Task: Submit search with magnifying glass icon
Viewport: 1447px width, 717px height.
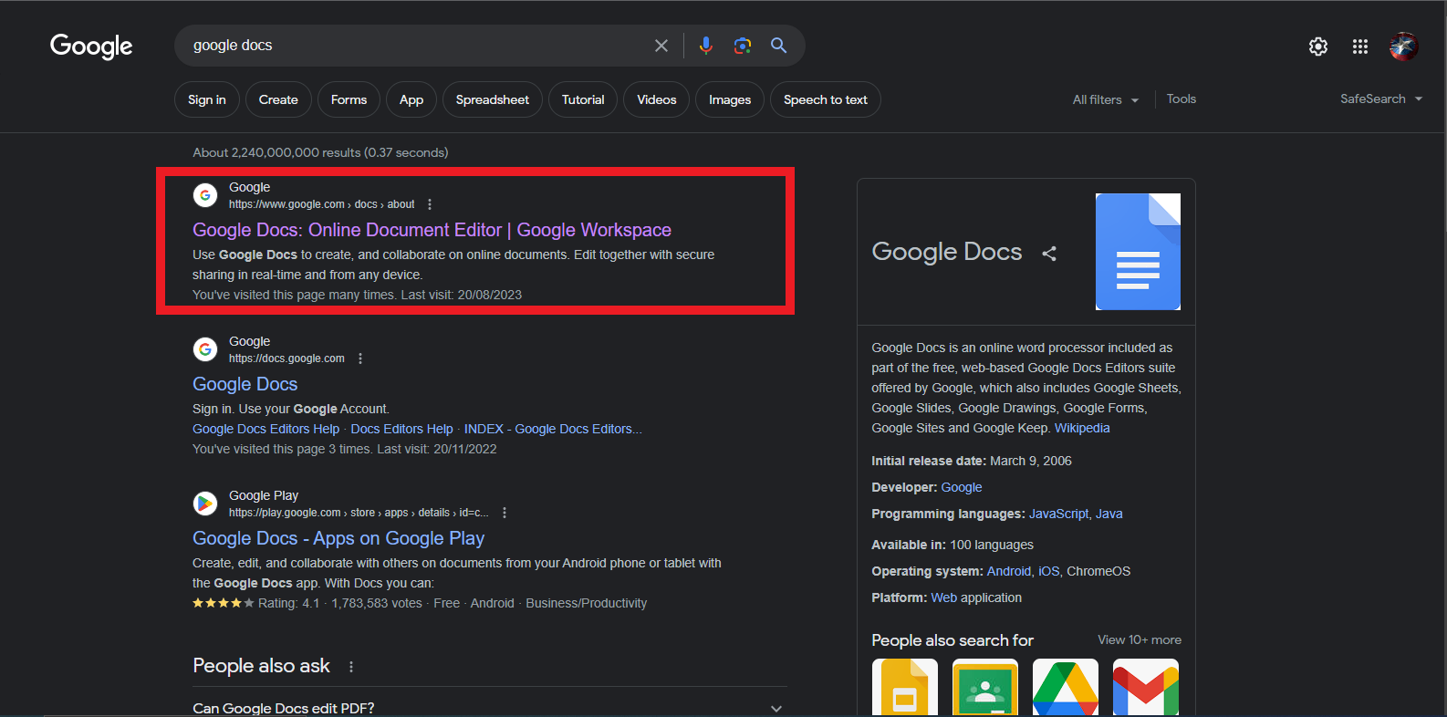Action: pos(778,46)
